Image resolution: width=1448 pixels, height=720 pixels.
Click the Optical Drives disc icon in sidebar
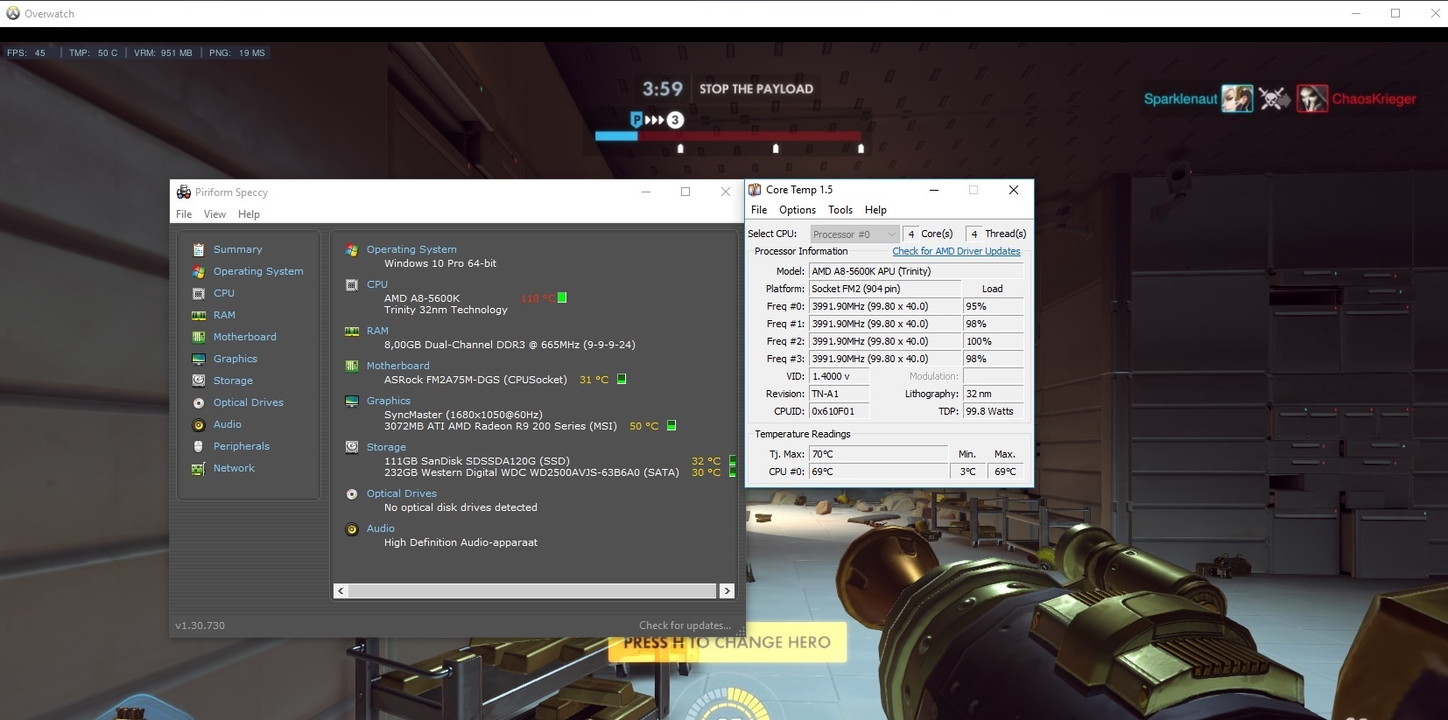point(199,402)
